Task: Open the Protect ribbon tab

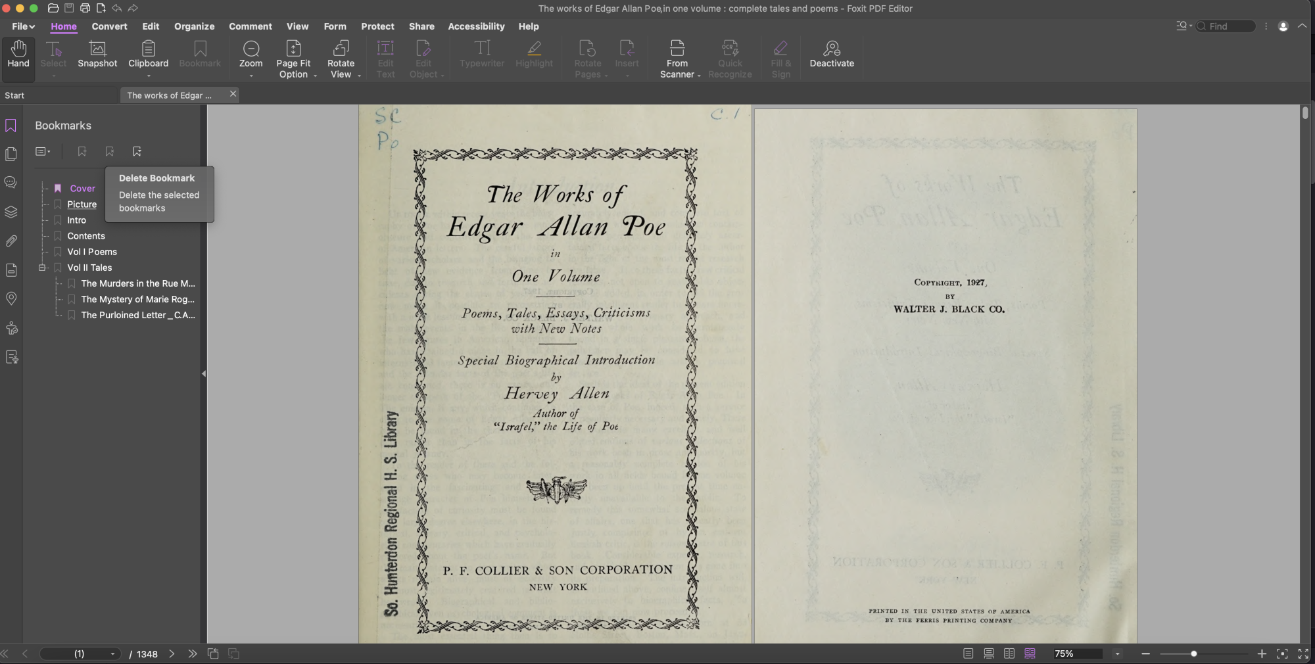Action: click(377, 26)
